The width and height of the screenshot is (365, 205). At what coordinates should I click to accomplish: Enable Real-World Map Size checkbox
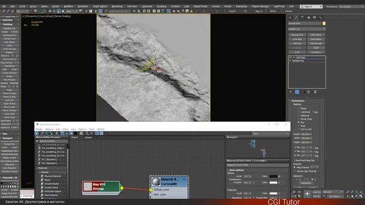tap(294, 161)
